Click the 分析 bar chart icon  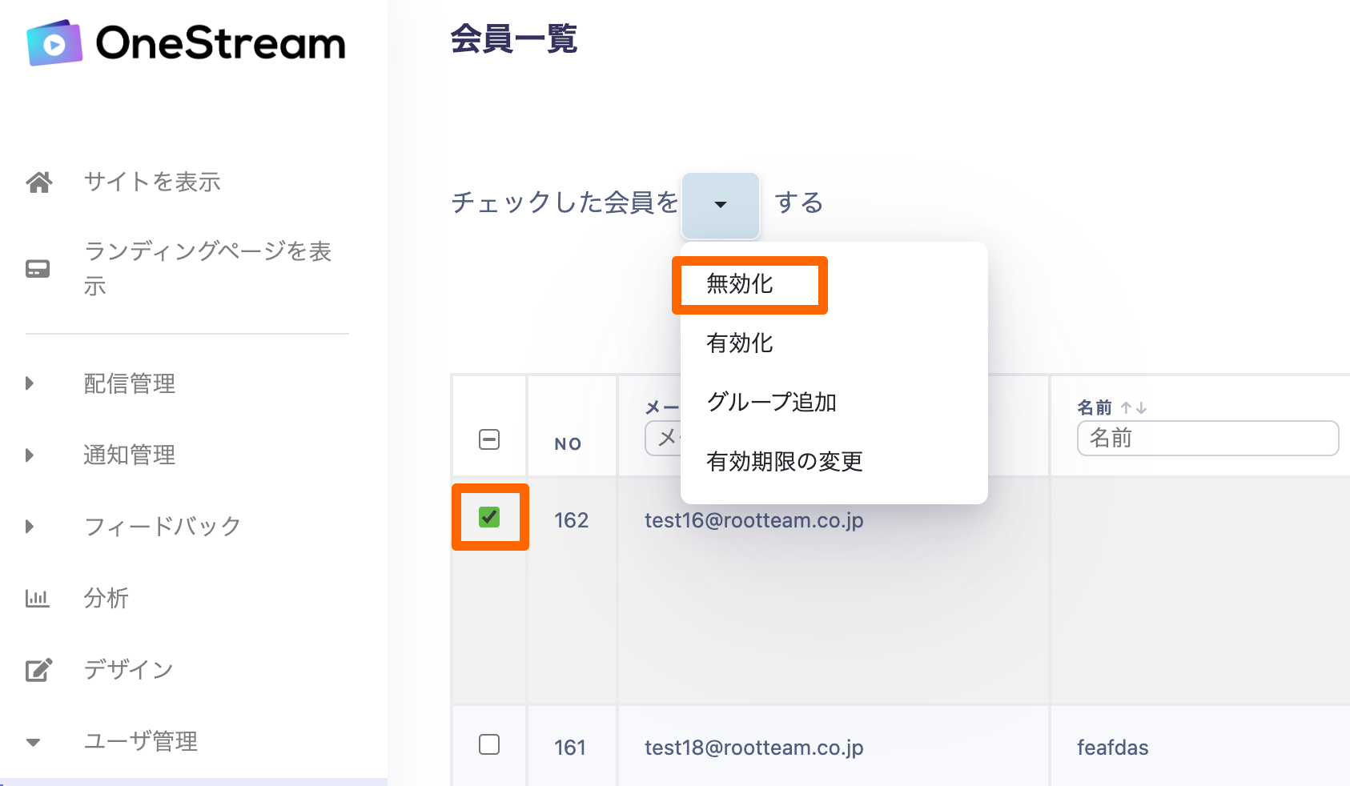click(38, 598)
